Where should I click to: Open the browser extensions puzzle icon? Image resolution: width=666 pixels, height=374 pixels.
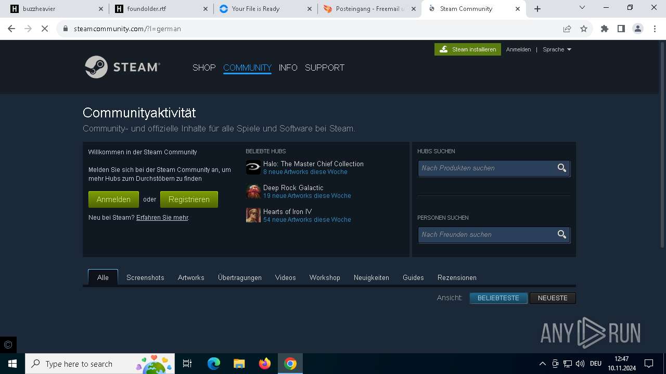pos(605,29)
